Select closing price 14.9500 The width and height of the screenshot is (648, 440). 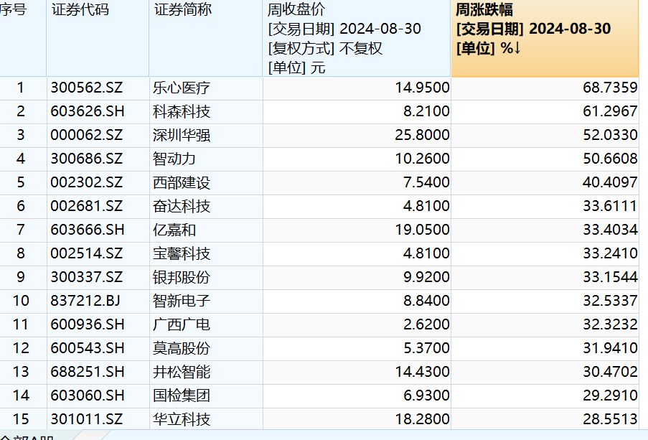422,88
